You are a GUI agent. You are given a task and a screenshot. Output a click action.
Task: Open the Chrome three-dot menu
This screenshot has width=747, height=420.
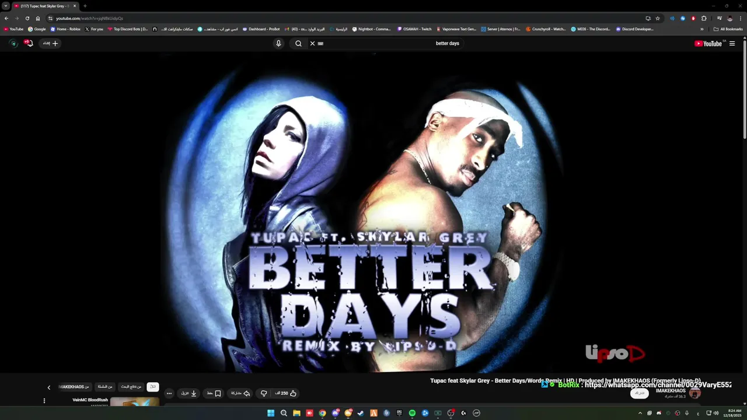pyautogui.click(x=740, y=18)
